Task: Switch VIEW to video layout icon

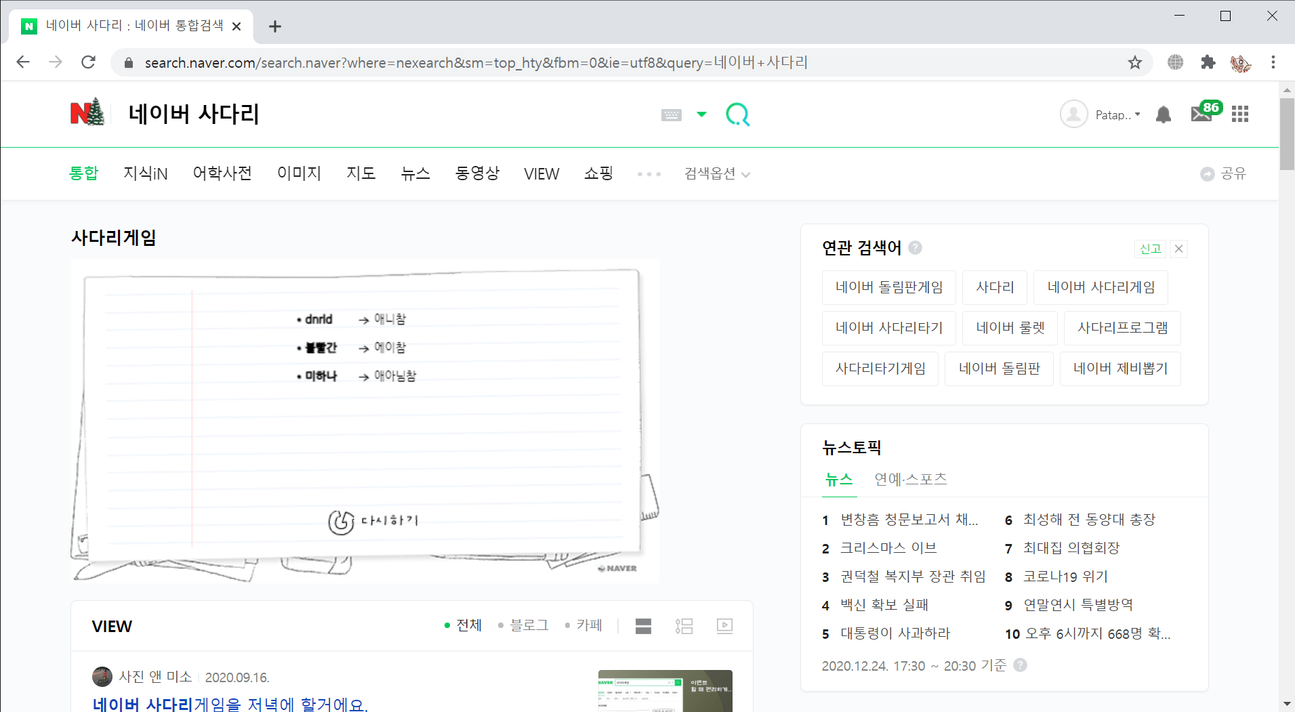Action: [724, 626]
